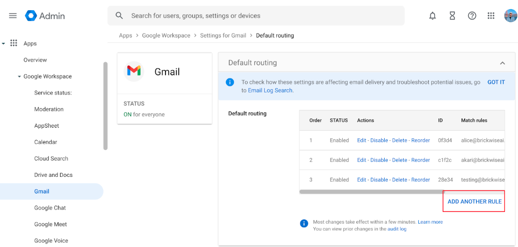Collapse the Google Workspace tree arrow
The height and width of the screenshot is (247, 518).
click(20, 76)
